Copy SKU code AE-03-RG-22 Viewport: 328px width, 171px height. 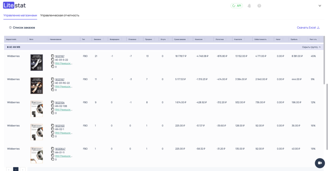tap(53, 83)
